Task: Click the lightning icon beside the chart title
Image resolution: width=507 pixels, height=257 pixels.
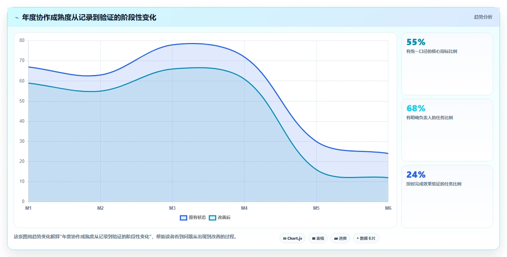Action: tap(17, 18)
